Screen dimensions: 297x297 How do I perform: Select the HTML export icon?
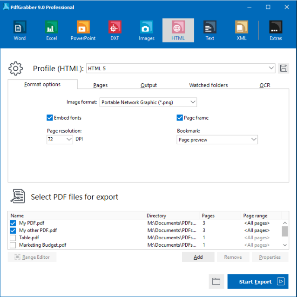click(178, 30)
